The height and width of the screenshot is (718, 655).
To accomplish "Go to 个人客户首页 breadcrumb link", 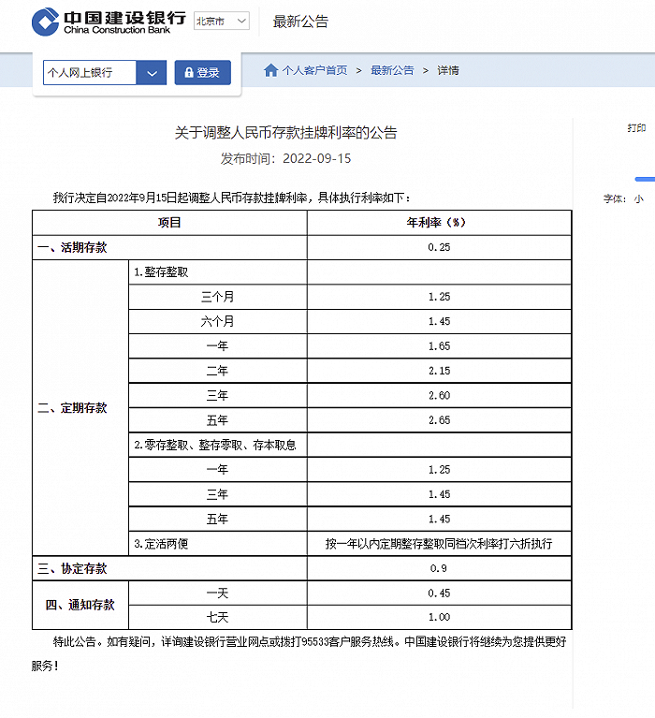I will 314,70.
